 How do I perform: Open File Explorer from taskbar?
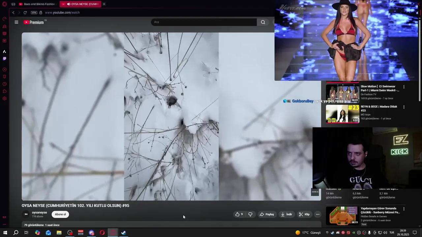pyautogui.click(x=59, y=233)
